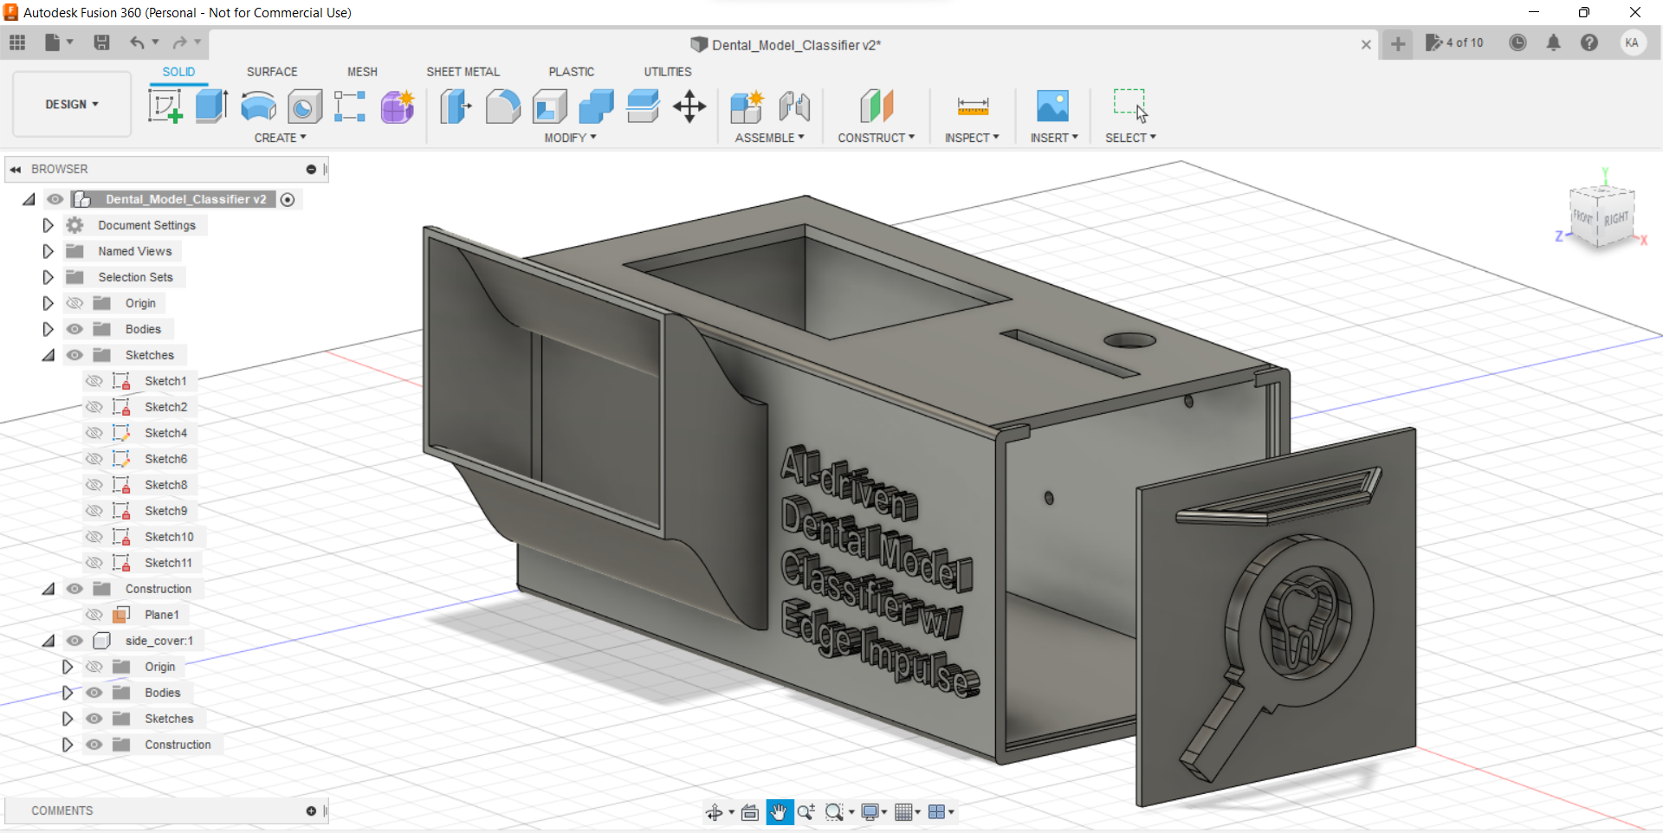The height and width of the screenshot is (833, 1663).
Task: Collapse the Construction folder containing Plane1
Action: [x=49, y=589]
